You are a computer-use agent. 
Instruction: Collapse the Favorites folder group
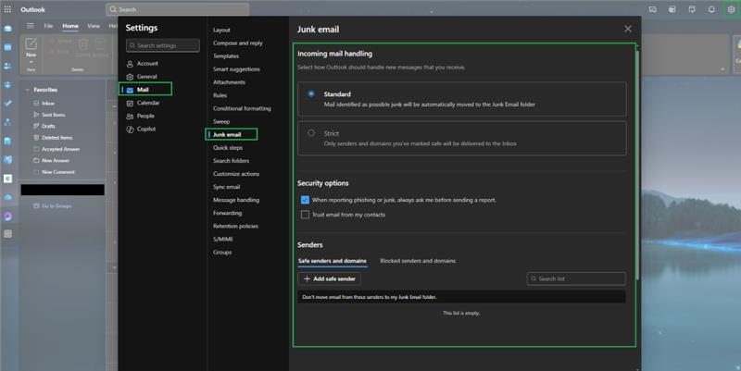point(28,90)
